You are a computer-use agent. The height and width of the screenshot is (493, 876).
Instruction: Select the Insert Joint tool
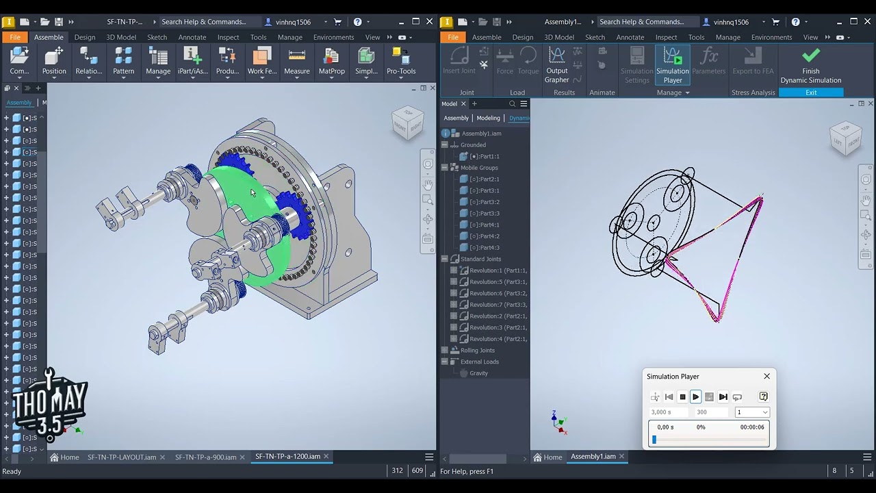point(459,62)
